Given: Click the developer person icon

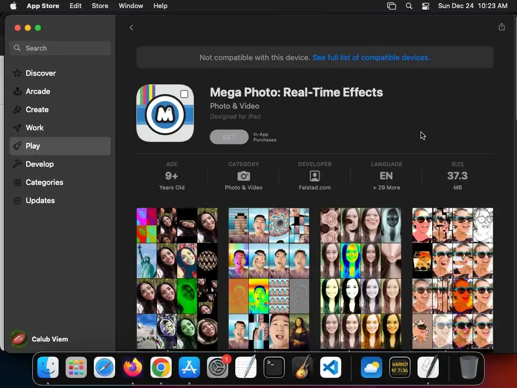Looking at the screenshot, I should 315,176.
